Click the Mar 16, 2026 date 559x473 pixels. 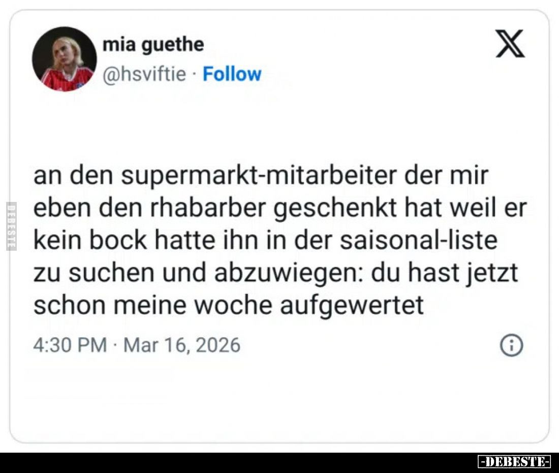coord(182,345)
